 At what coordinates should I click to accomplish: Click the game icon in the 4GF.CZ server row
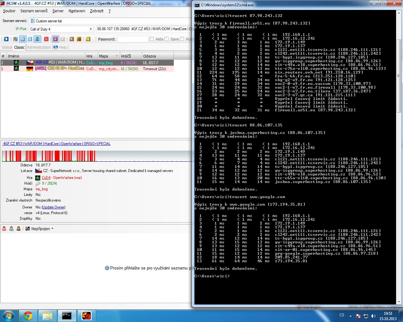pyautogui.click(x=16, y=63)
